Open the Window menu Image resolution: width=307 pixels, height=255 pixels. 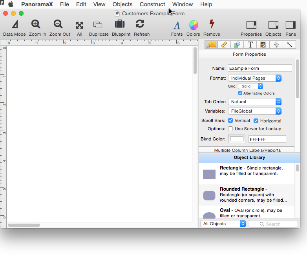point(183,4)
